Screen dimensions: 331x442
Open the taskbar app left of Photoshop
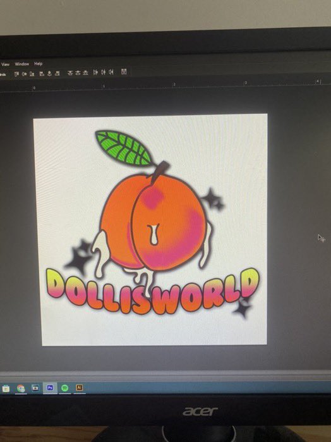(35, 388)
